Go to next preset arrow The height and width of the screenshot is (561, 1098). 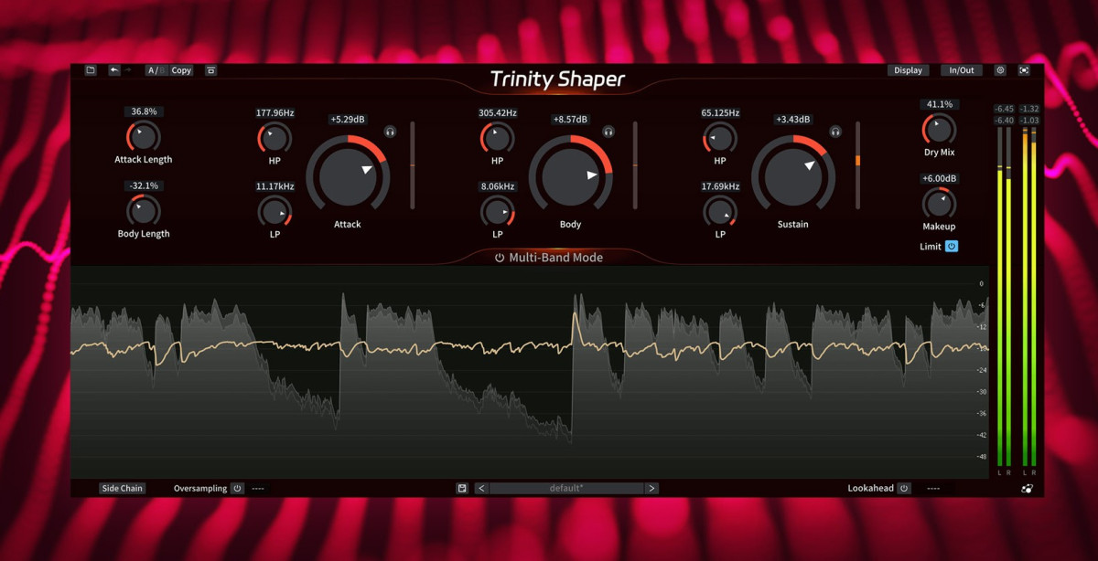651,488
